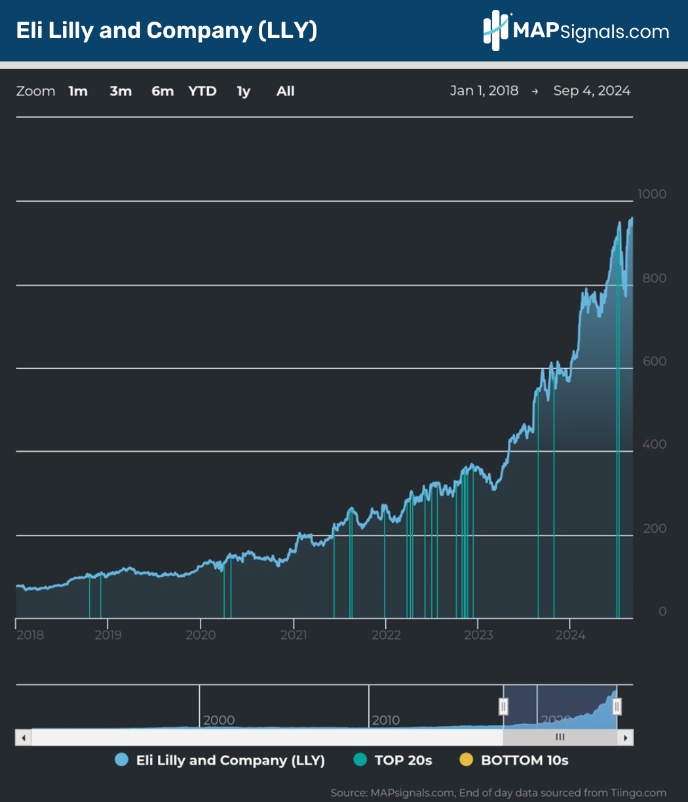The image size is (688, 802).
Task: Click the Eli Lilly and Company (LLY) title
Action: point(167,31)
